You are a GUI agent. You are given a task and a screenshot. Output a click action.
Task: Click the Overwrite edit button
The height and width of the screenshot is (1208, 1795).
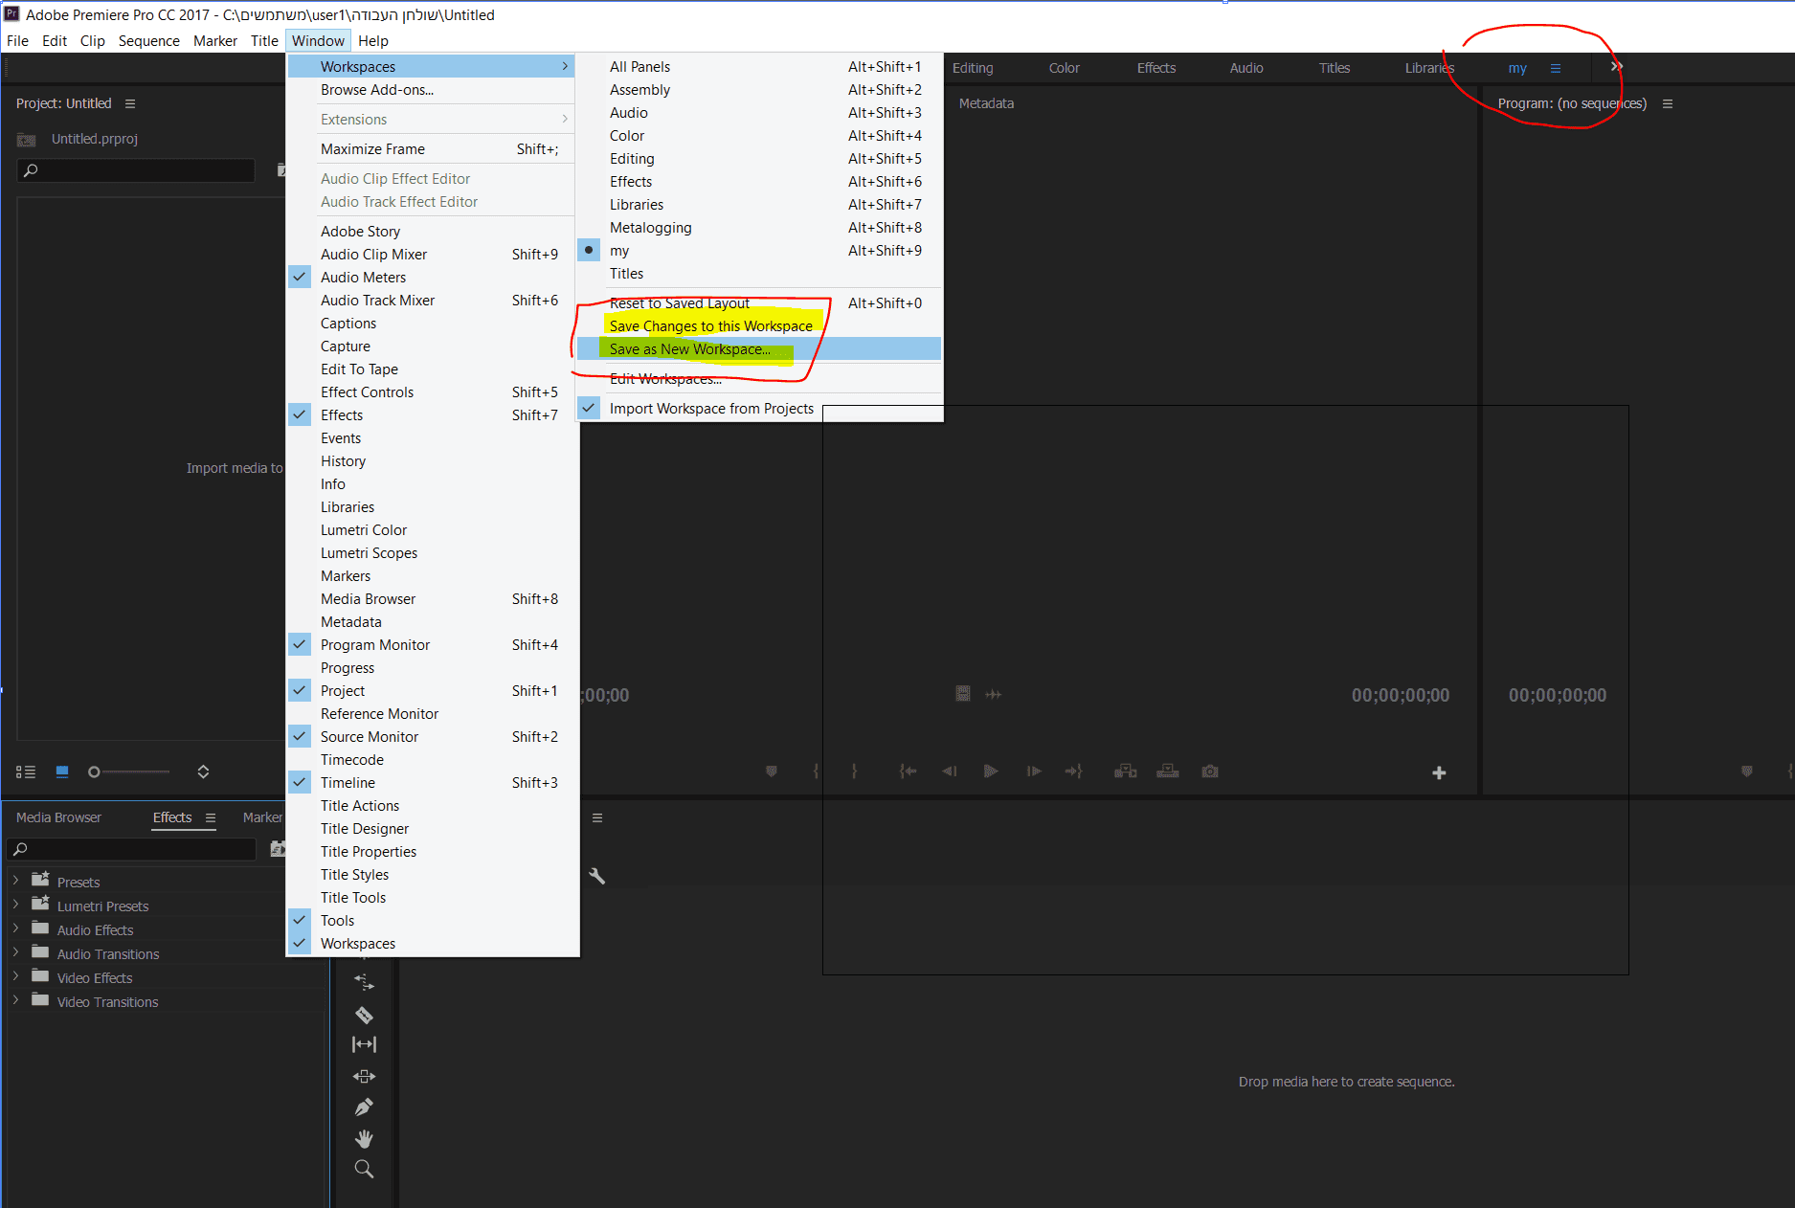(1168, 772)
